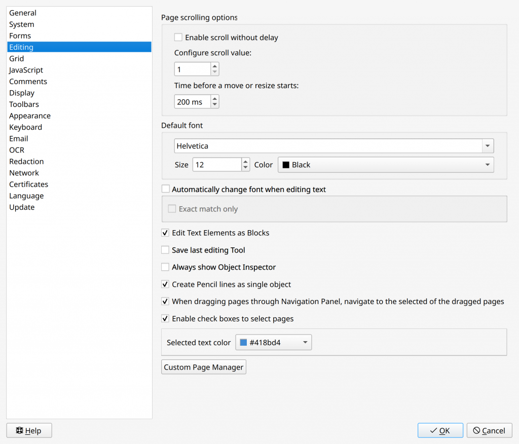The width and height of the screenshot is (519, 444).
Task: Go to the Appearance settings page
Action: coord(29,116)
